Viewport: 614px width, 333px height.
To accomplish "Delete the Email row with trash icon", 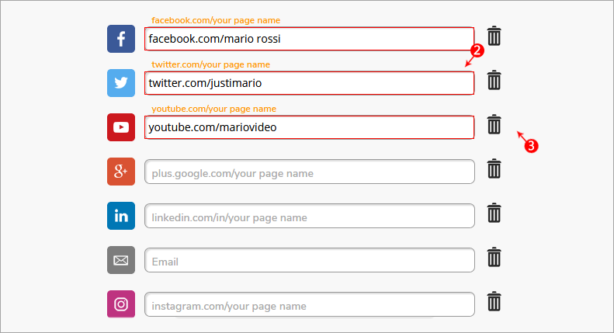I will click(494, 258).
